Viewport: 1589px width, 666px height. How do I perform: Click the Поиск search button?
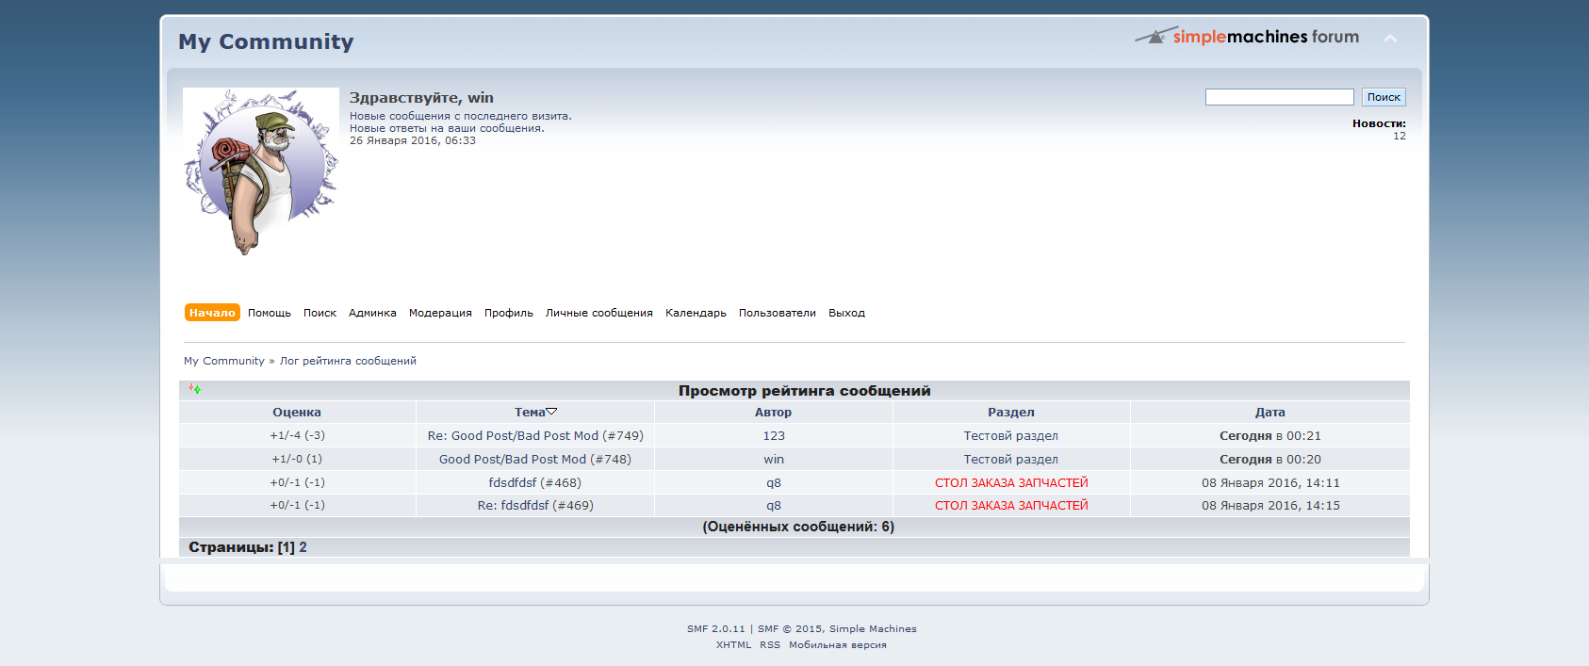coord(1384,97)
